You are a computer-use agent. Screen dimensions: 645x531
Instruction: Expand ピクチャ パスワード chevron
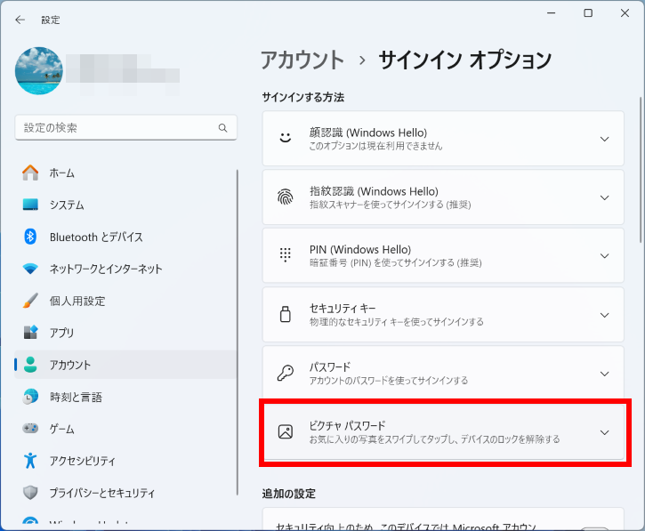point(604,432)
